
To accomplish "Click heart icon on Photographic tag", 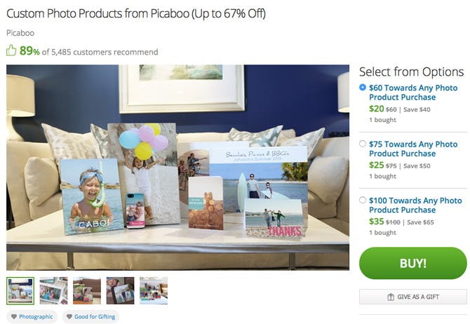I will 13,316.
